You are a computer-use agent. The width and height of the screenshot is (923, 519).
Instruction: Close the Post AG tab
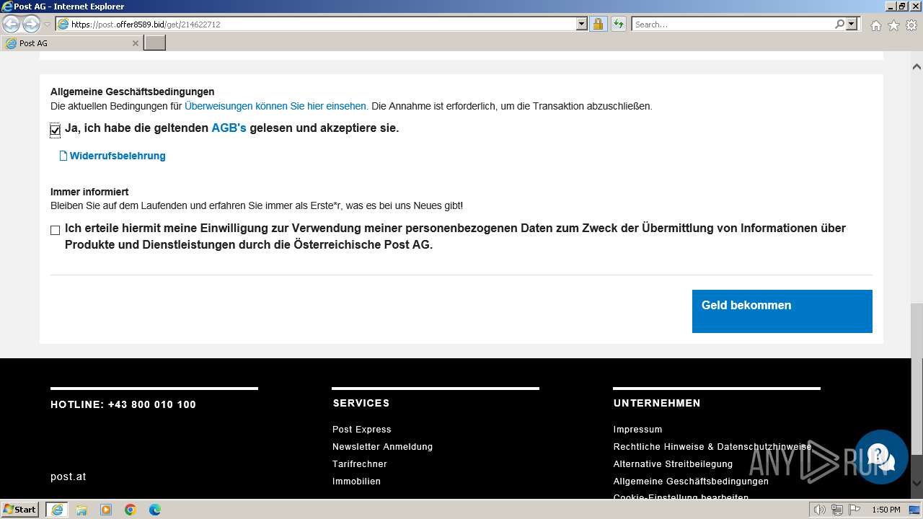click(x=136, y=43)
